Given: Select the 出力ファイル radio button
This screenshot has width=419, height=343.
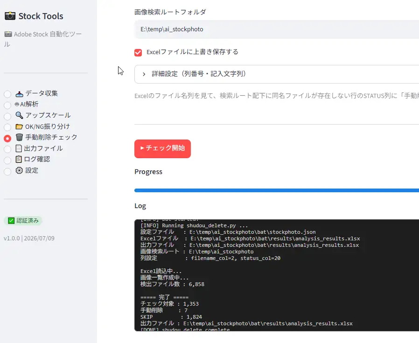Looking at the screenshot, I should pos(7,149).
